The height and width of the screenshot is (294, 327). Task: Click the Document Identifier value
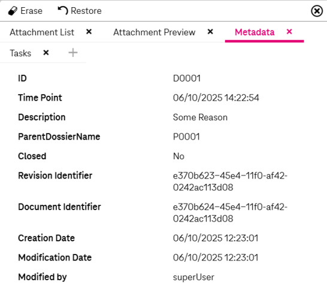point(230,213)
